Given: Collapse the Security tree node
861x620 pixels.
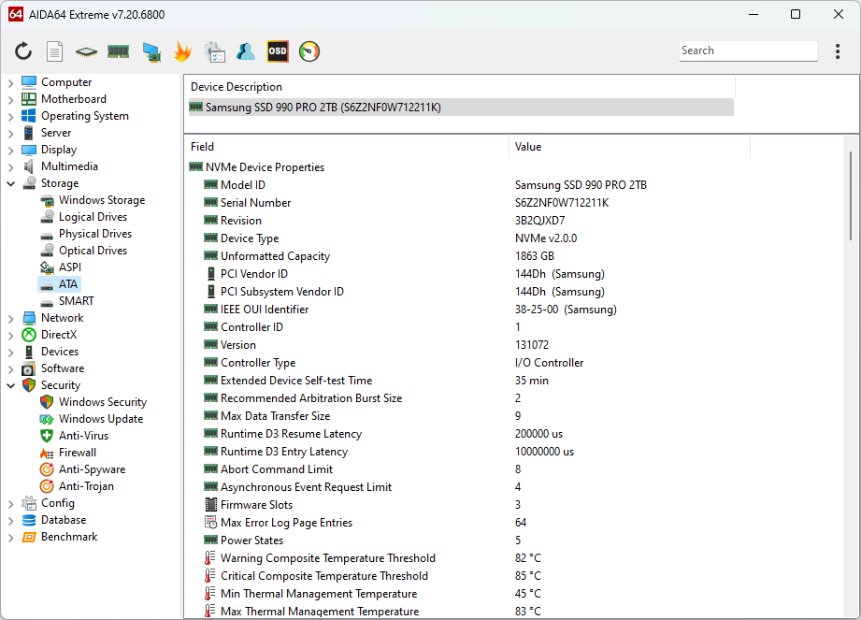Looking at the screenshot, I should 11,385.
